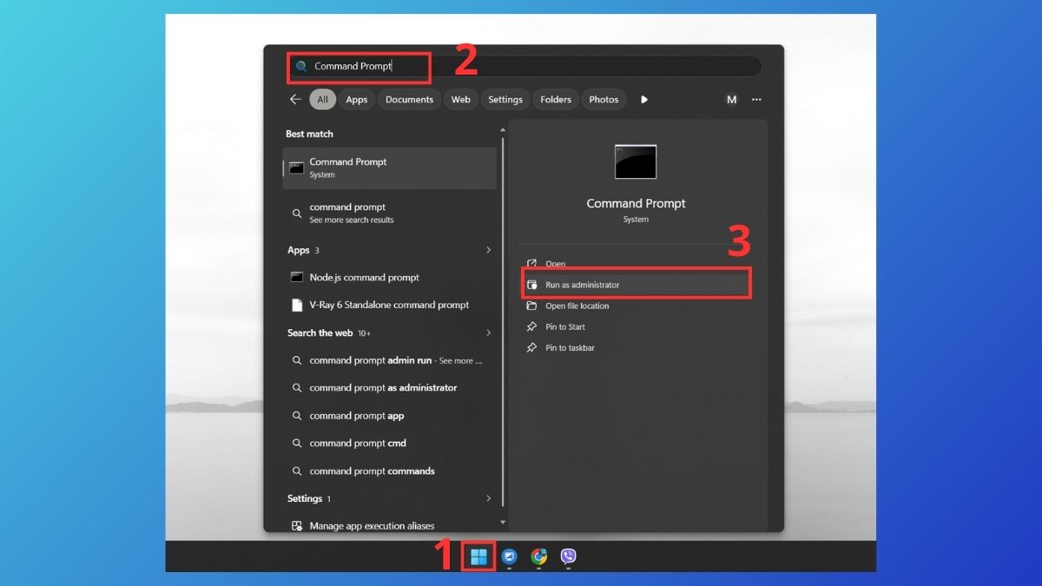Select 'command prompt commands' web suggestion

(x=389, y=471)
